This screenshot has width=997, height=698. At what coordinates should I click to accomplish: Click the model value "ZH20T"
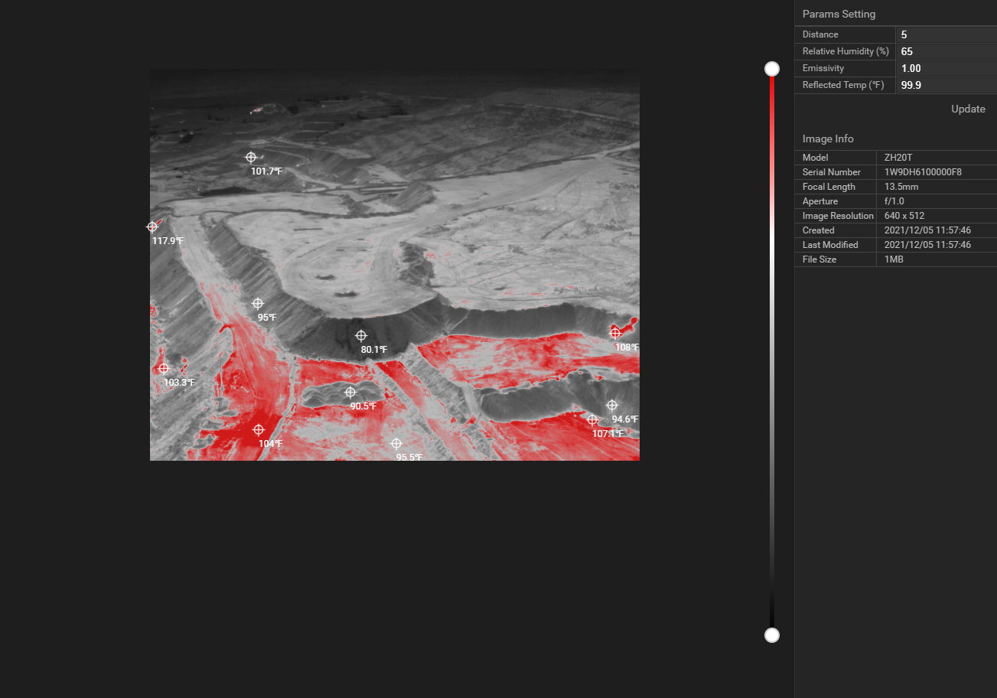(x=898, y=158)
